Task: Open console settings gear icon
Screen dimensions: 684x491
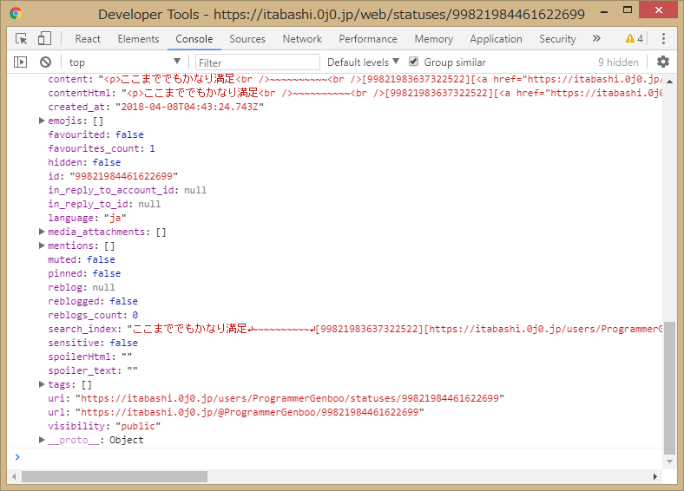Action: coord(663,62)
